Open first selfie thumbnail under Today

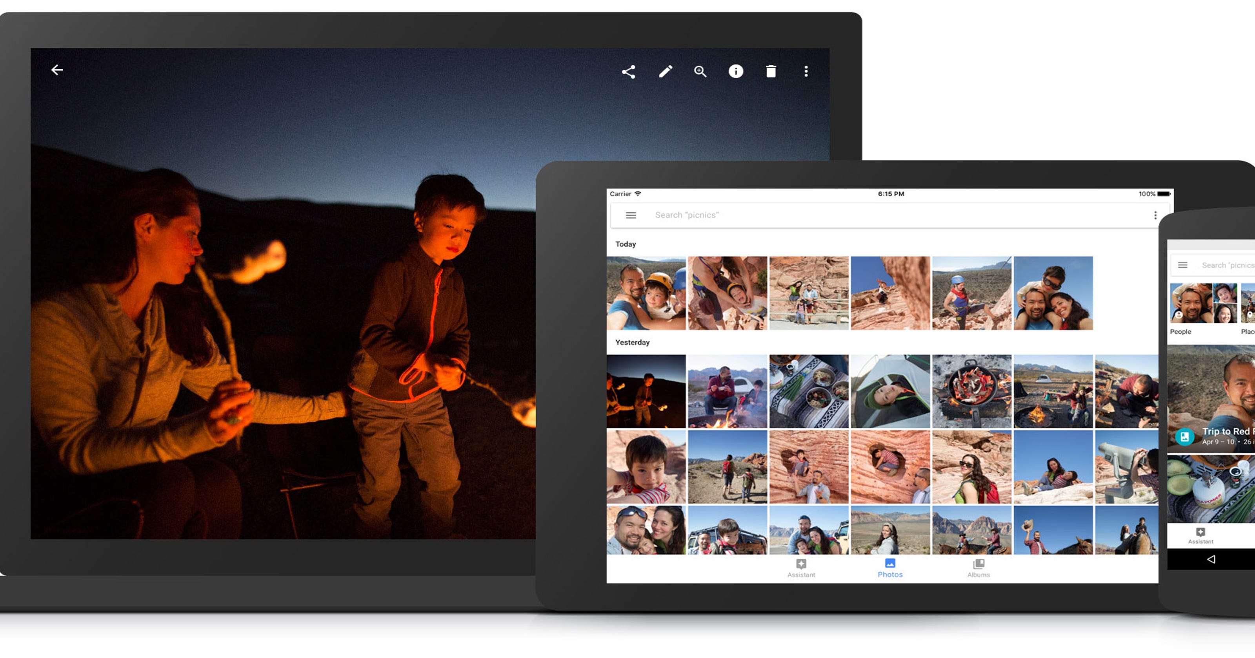(646, 293)
